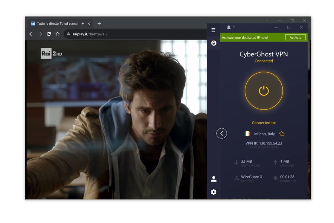Click the WireGuard protocol label

tap(252, 177)
